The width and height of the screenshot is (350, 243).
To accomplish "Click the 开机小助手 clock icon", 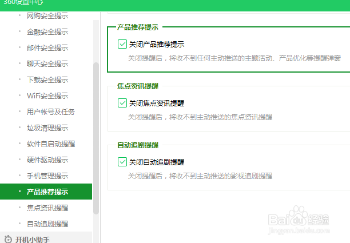I will (x=8, y=239).
